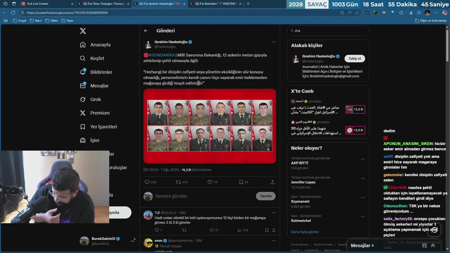450x253 pixels.
Task: Open Mesajlar in the sidebar
Action: (94, 86)
